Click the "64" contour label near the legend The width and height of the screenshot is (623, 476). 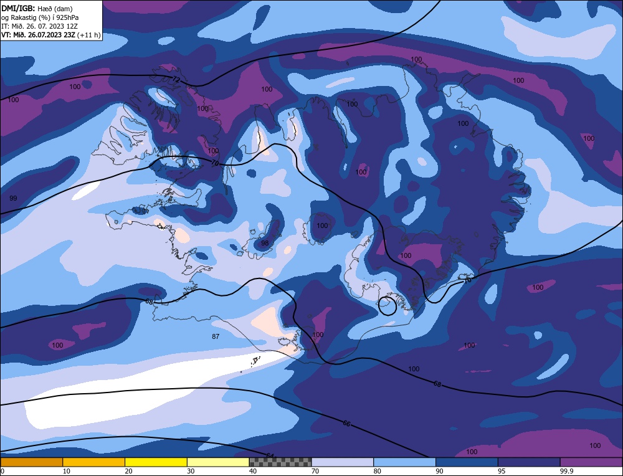click(x=270, y=455)
